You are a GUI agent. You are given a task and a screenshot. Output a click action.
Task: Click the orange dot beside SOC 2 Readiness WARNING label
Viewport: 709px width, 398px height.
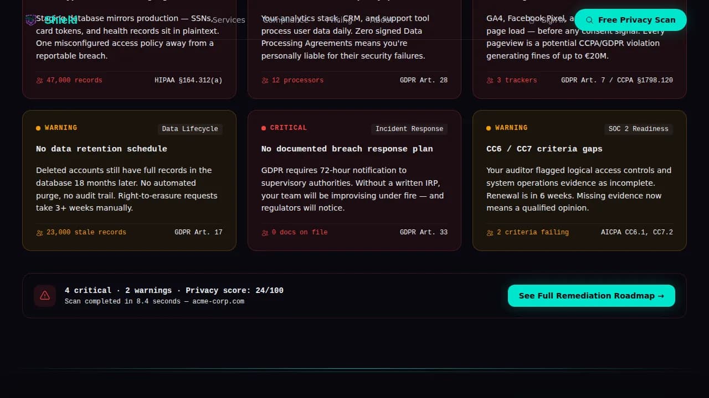[x=489, y=128]
